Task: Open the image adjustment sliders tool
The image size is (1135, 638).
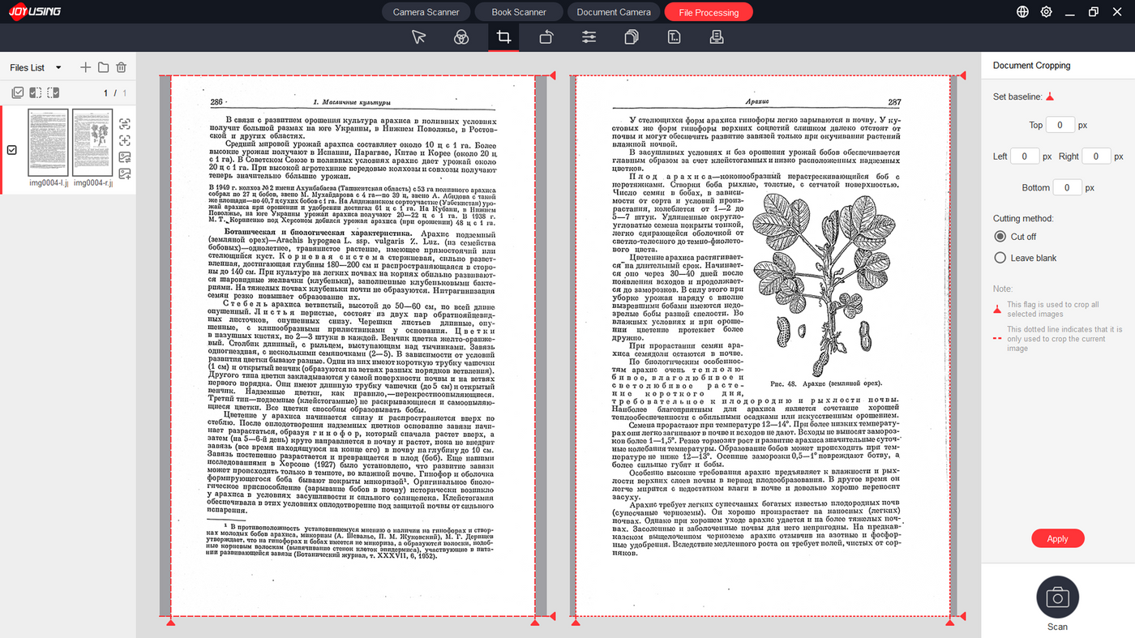Action: [589, 37]
